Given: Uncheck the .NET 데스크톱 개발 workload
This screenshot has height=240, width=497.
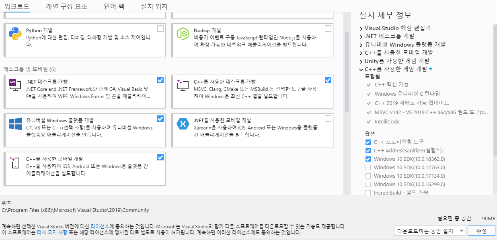Looking at the screenshot, I should click(x=160, y=80).
